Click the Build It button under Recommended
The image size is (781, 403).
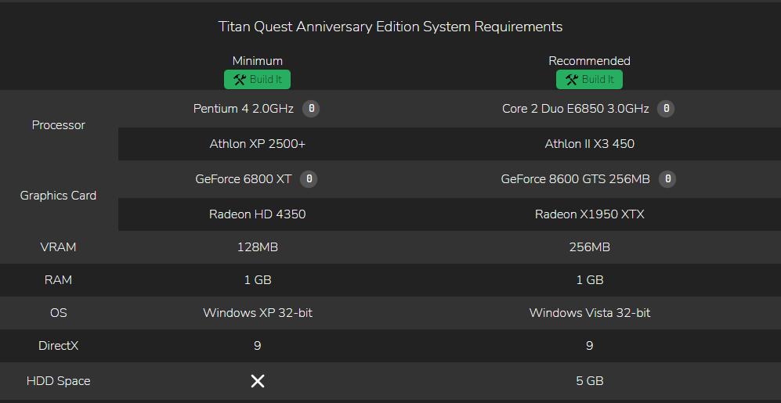(589, 80)
